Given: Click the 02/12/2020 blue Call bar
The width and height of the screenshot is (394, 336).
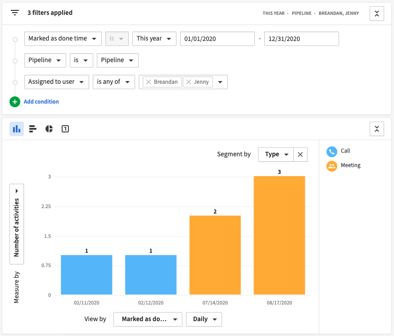Looking at the screenshot, I should (x=151, y=275).
